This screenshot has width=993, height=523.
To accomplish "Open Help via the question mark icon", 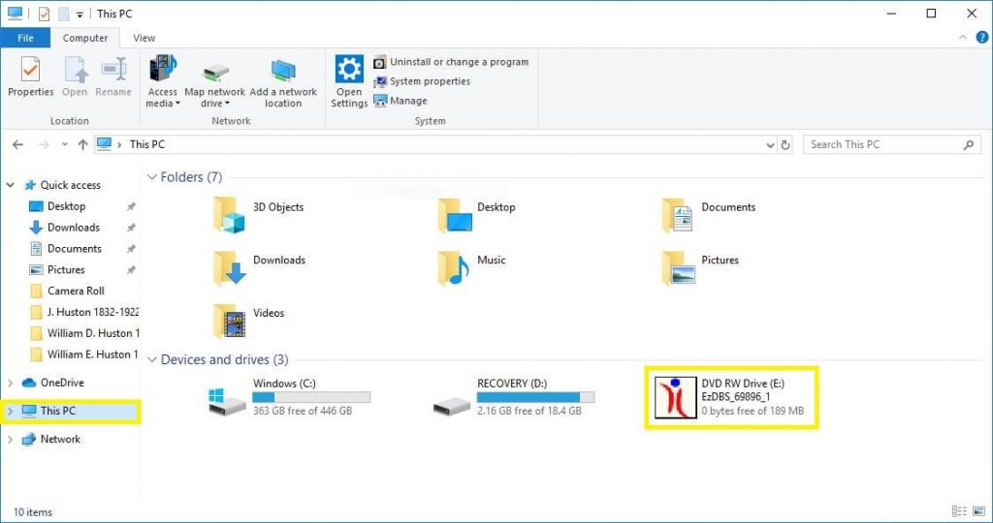I will [x=981, y=38].
